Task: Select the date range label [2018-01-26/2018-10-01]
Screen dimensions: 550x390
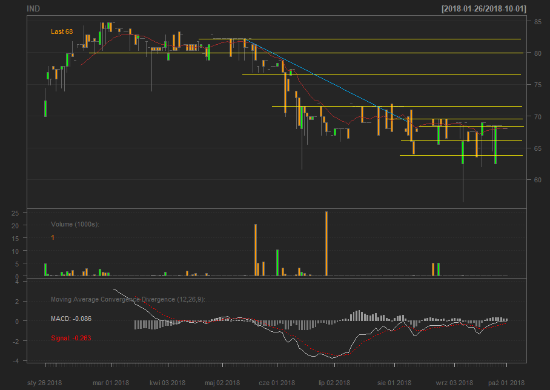Action: (x=484, y=8)
